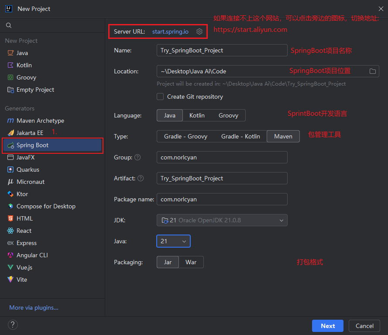
Task: Click the JavaFX window icon
Action: (10, 157)
